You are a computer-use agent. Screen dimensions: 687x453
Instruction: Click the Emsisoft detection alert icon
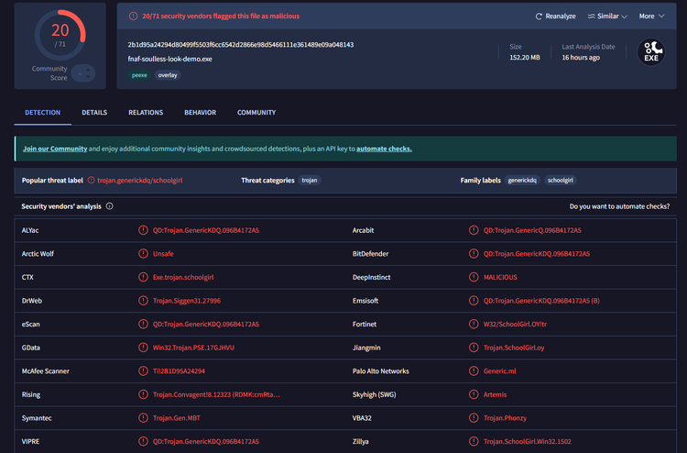474,301
